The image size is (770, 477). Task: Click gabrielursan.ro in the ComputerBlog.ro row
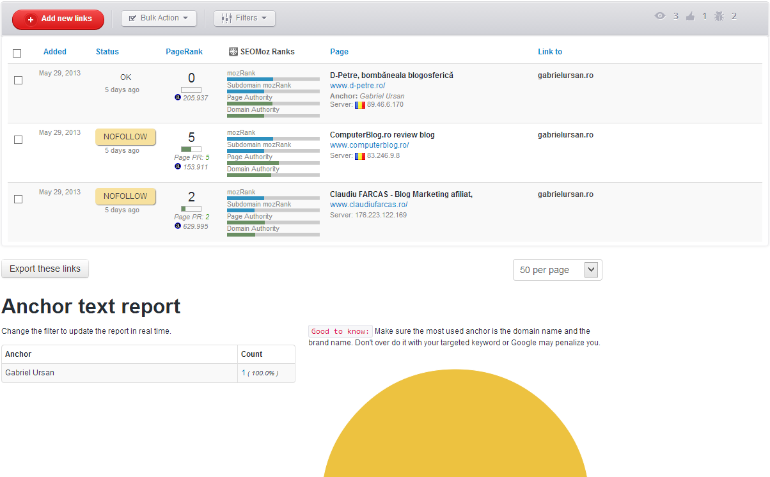pos(565,135)
